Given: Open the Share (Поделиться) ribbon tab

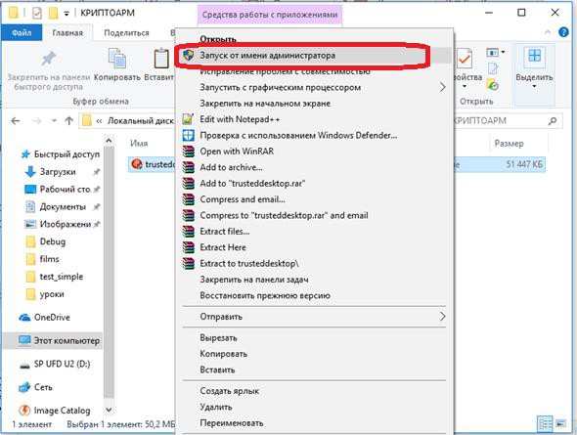Looking at the screenshot, I should point(126,33).
